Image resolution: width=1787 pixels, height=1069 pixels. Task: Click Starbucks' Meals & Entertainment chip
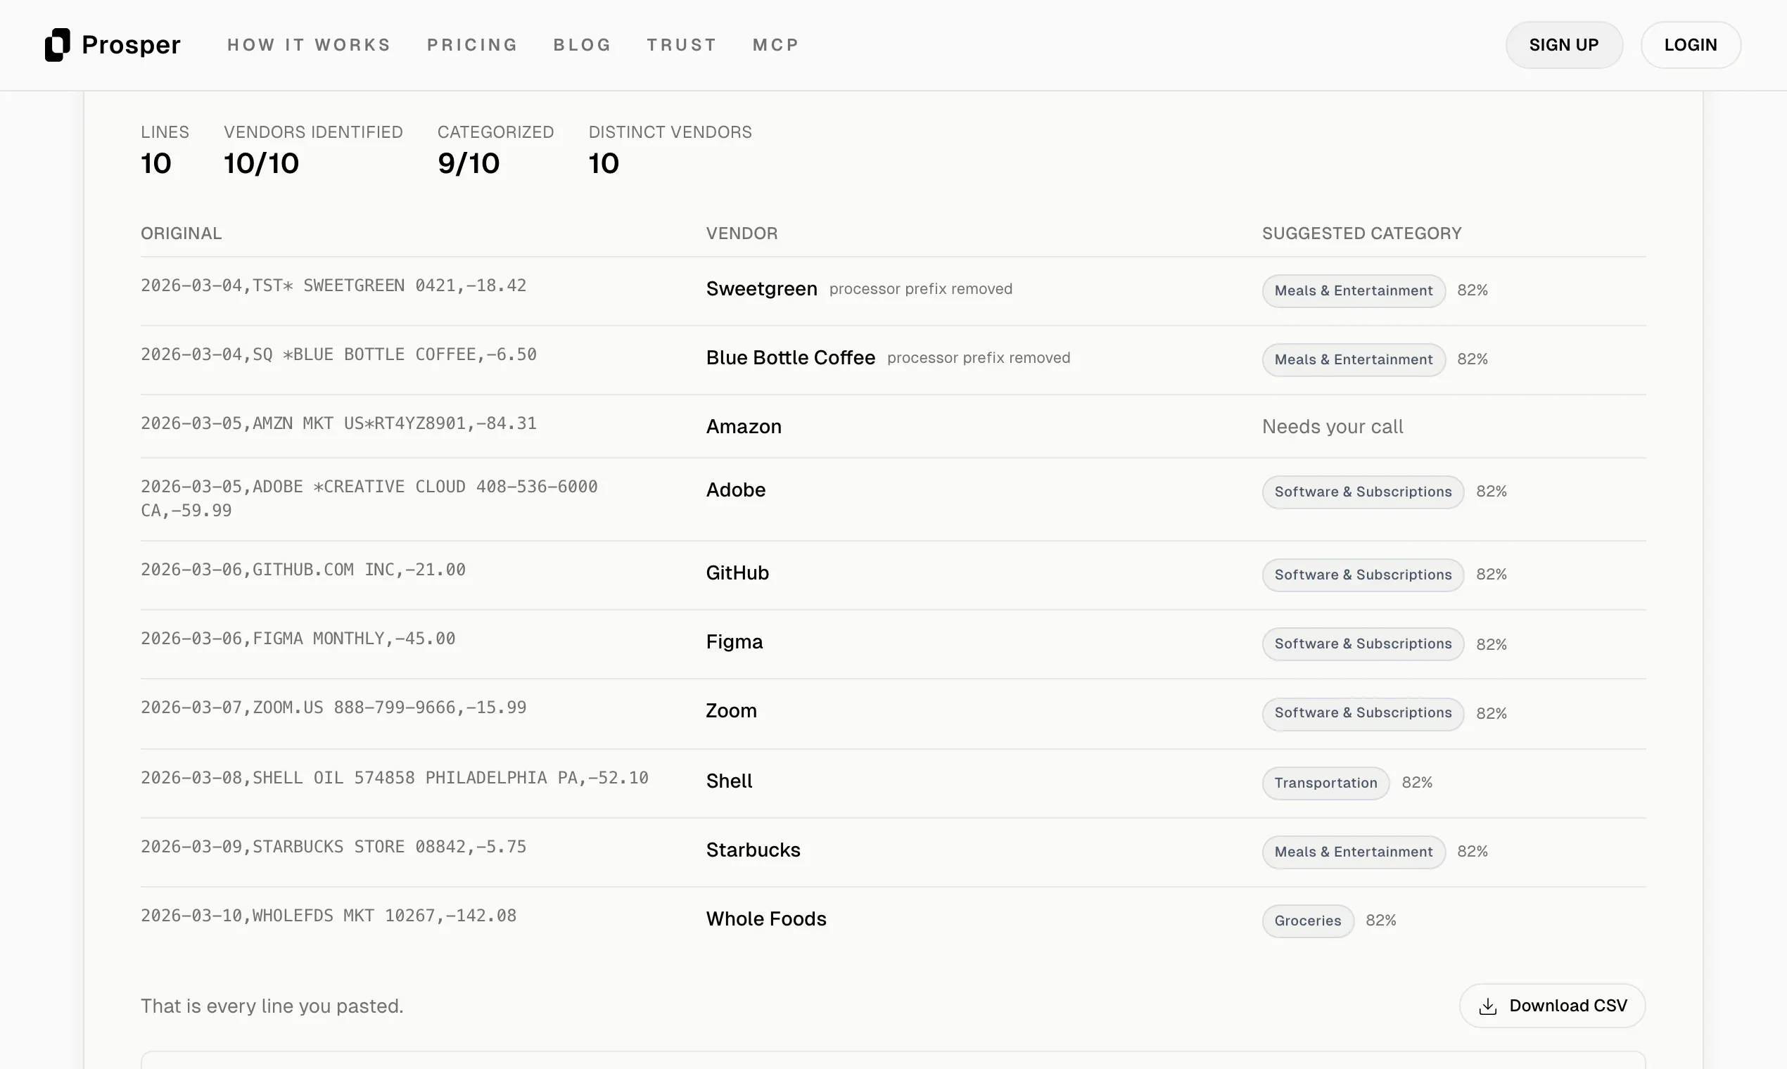[1353, 852]
